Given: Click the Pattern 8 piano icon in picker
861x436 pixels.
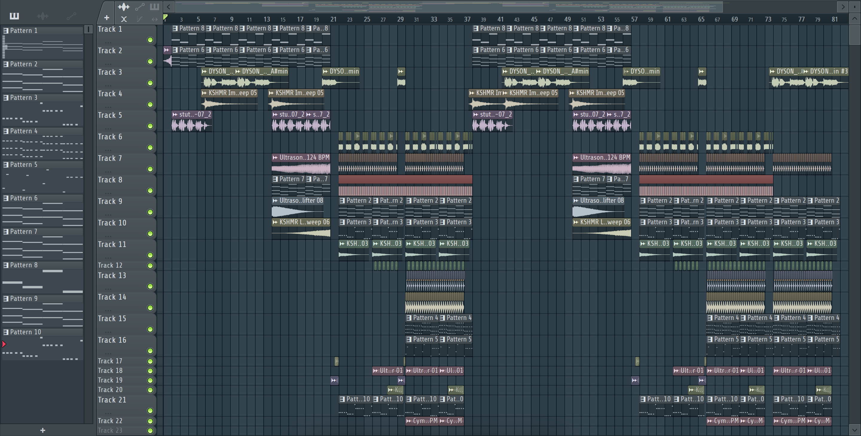Looking at the screenshot, I should pos(6,265).
